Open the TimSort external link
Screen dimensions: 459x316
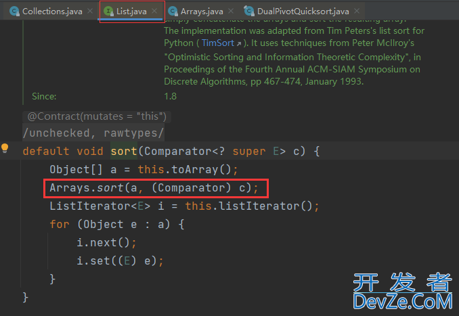coord(221,43)
